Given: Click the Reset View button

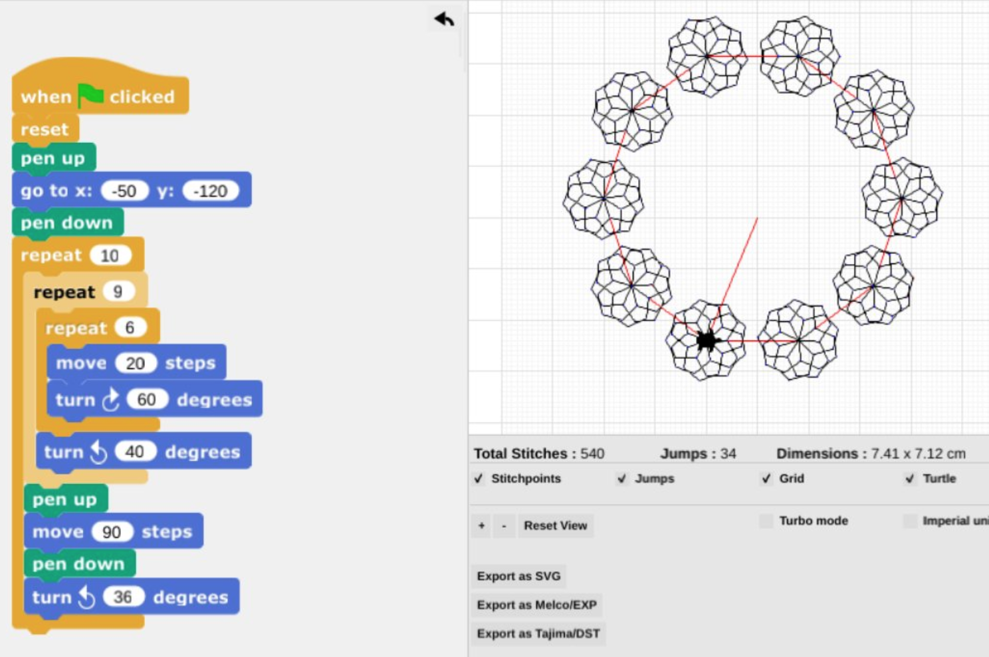Looking at the screenshot, I should pyautogui.click(x=556, y=525).
